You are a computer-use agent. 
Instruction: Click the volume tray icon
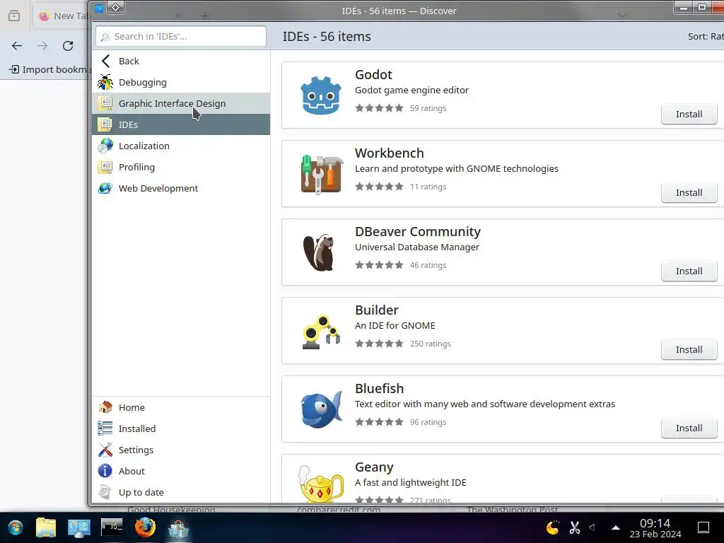(592, 527)
